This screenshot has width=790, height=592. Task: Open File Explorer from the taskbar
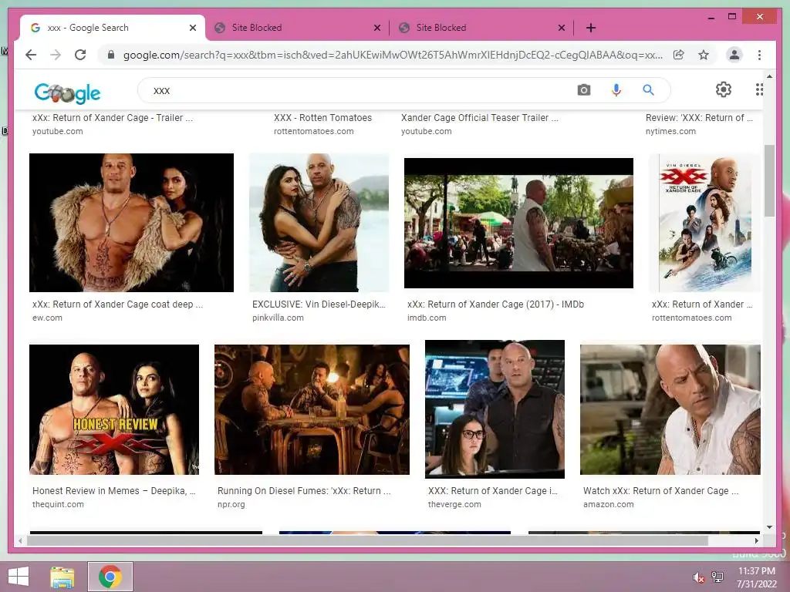coord(62,577)
